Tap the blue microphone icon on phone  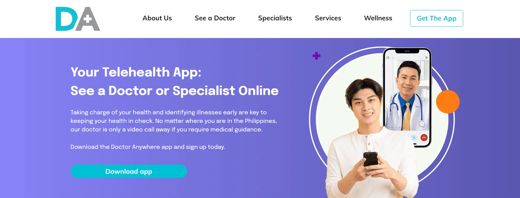(x=414, y=138)
